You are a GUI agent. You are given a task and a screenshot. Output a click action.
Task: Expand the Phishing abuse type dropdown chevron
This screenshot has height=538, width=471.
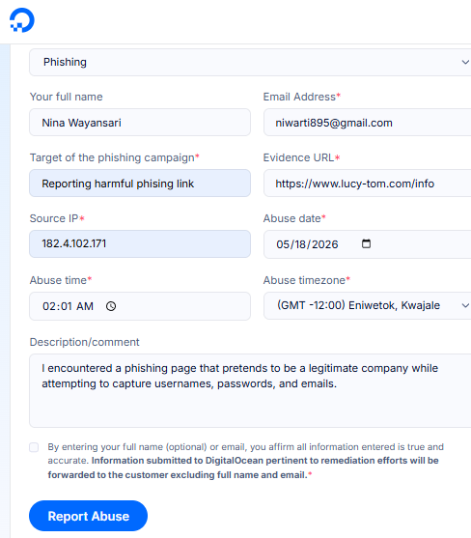tap(465, 62)
